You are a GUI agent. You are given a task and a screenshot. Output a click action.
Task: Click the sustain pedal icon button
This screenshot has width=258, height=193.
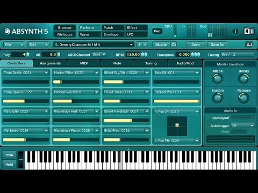(9, 155)
